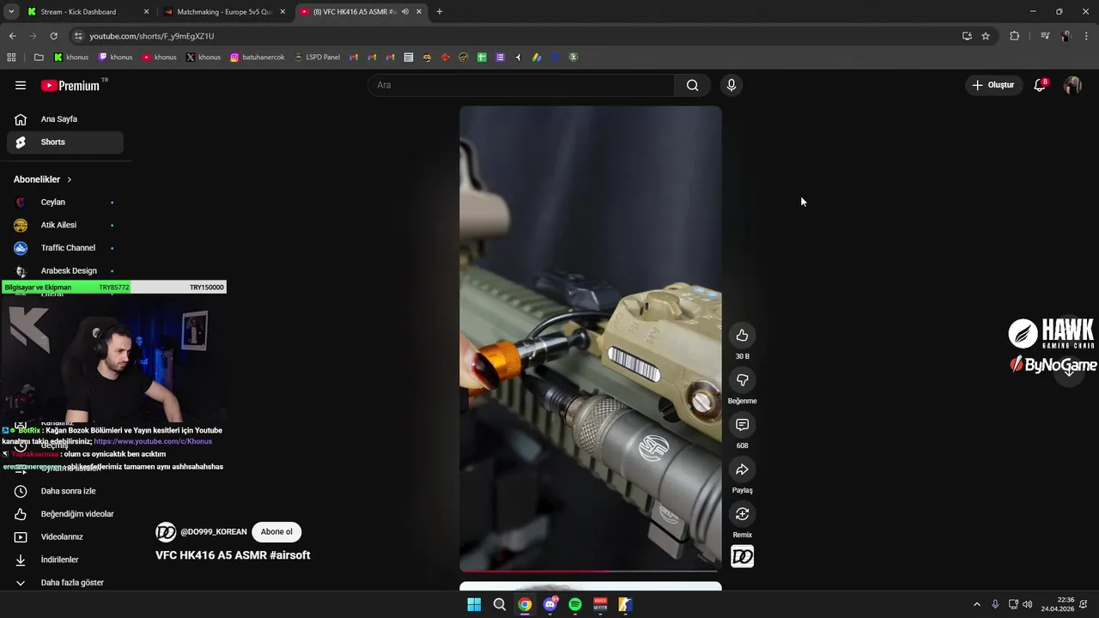Screen dimensions: 1099x618
Task: Remix this short
Action: click(742, 514)
